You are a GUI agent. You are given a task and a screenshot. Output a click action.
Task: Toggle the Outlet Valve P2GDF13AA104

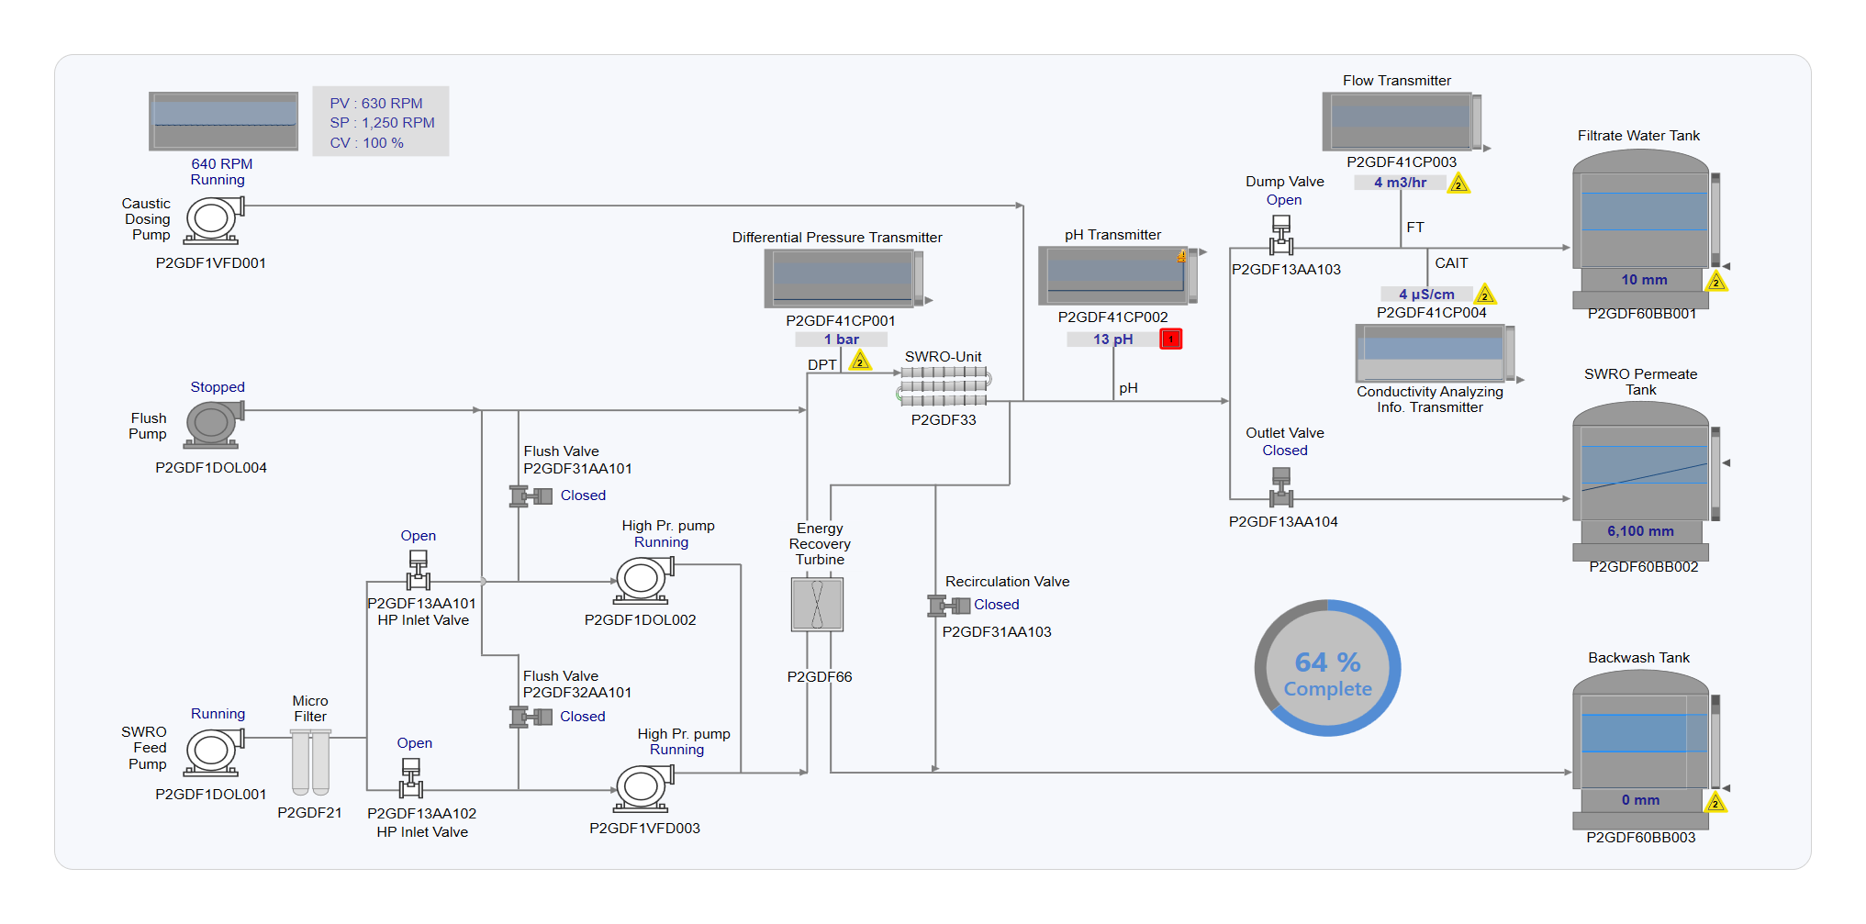1281,487
